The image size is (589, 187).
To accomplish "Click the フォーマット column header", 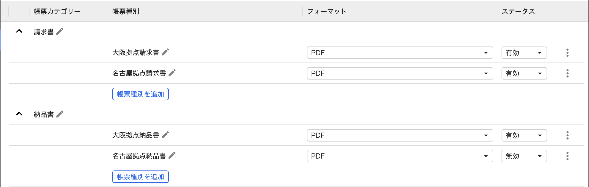I will click(327, 11).
